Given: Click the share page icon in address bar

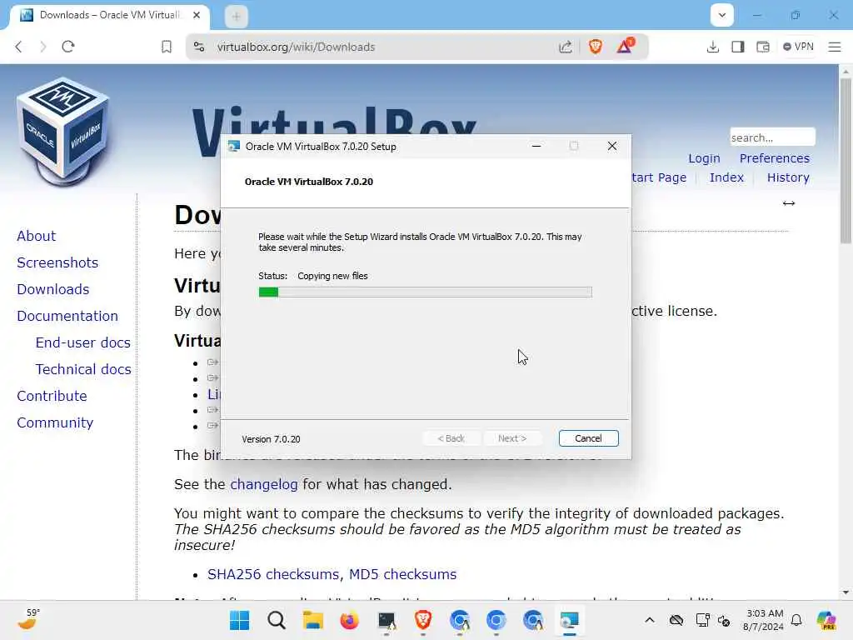Looking at the screenshot, I should pyautogui.click(x=566, y=47).
